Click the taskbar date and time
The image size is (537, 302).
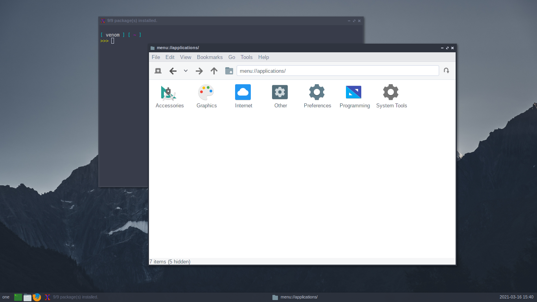pyautogui.click(x=517, y=297)
